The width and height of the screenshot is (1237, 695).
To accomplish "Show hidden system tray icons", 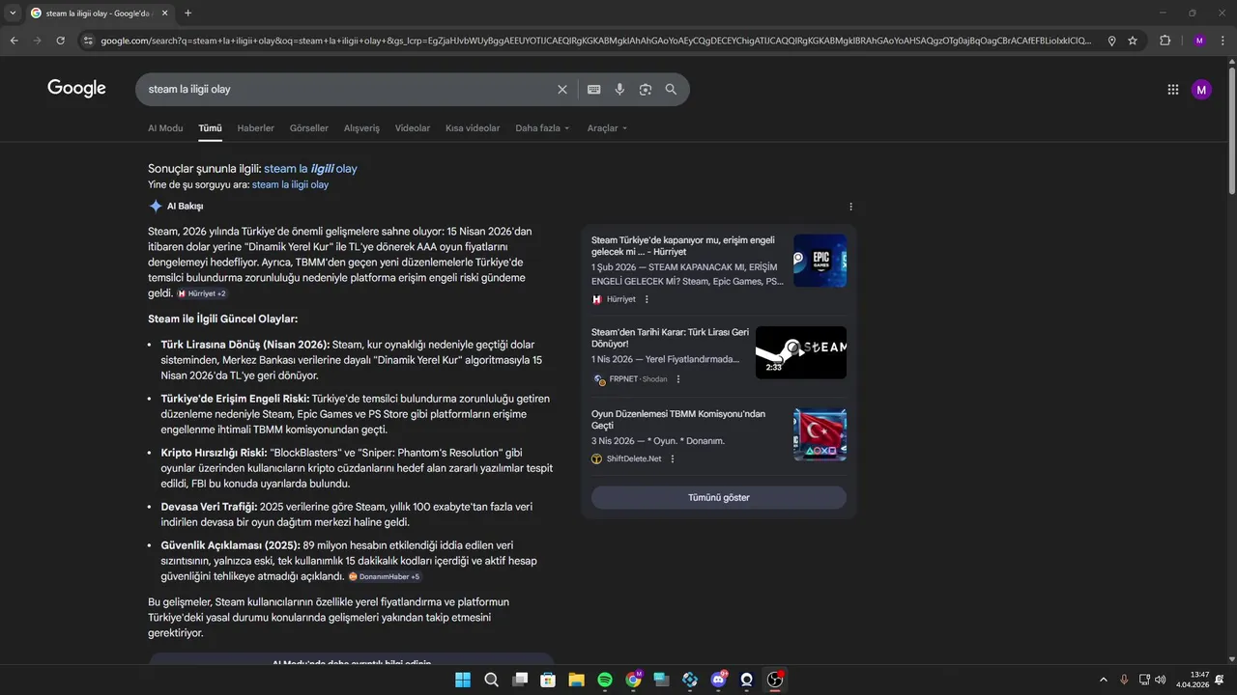I will point(1104,680).
